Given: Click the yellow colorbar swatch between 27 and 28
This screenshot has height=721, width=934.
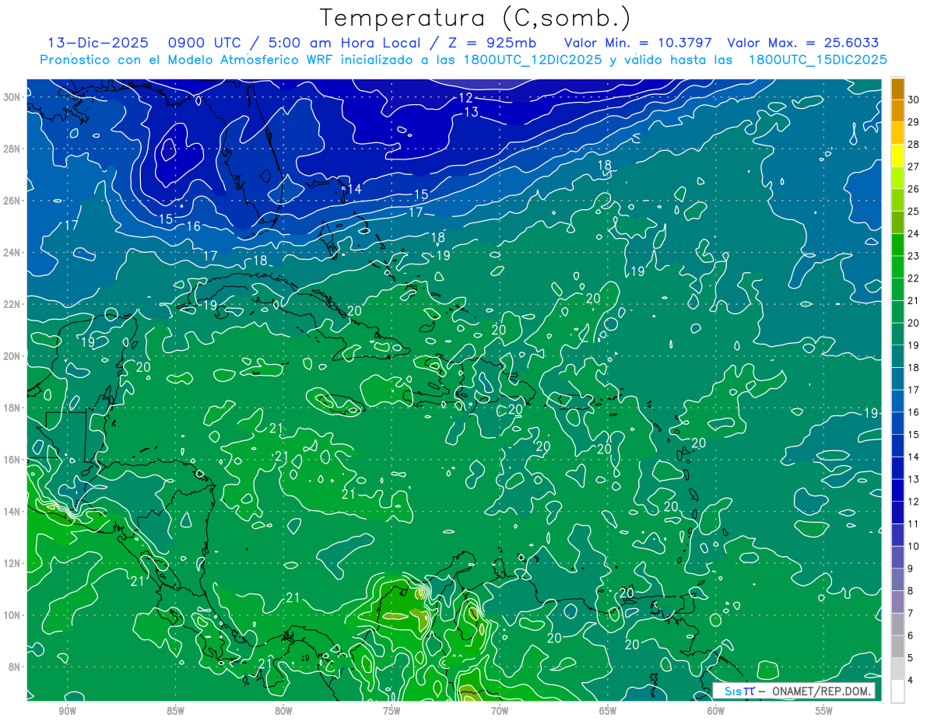Looking at the screenshot, I should pos(897,156).
